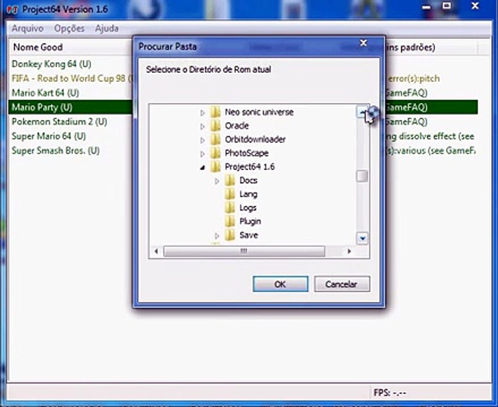Select Neo sonic universe folder name

(259, 112)
